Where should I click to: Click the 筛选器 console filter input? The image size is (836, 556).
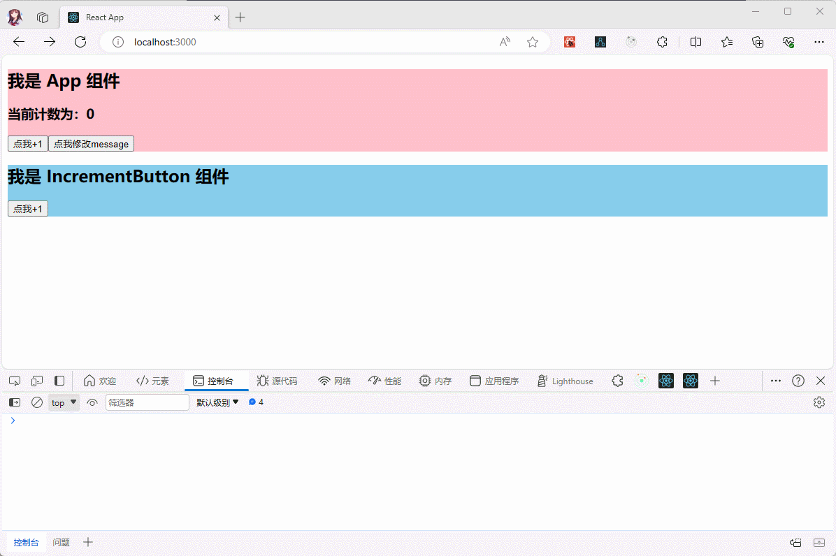[147, 402]
